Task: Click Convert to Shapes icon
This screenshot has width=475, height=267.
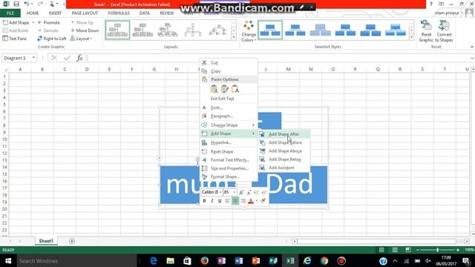Action: [444, 31]
